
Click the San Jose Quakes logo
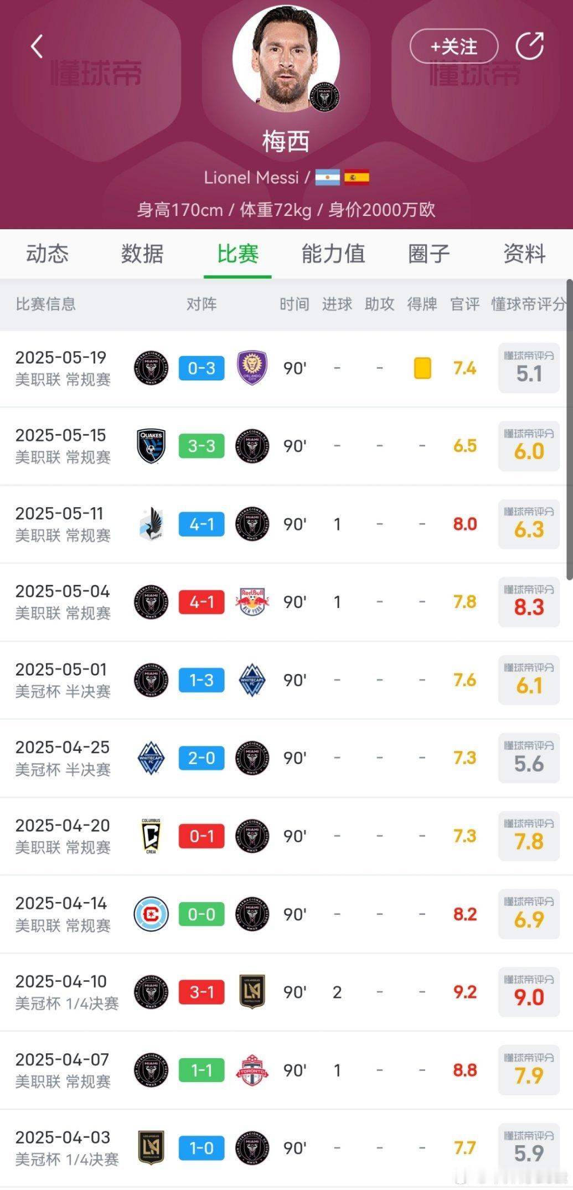pyautogui.click(x=151, y=446)
